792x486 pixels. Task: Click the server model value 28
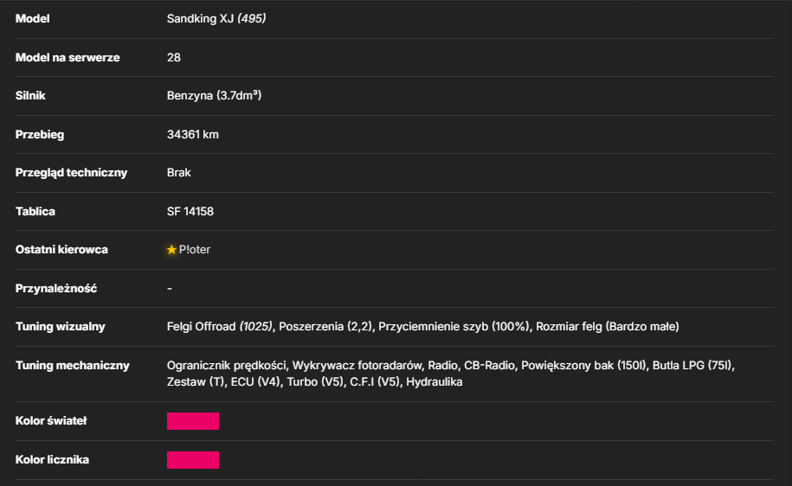tap(174, 58)
